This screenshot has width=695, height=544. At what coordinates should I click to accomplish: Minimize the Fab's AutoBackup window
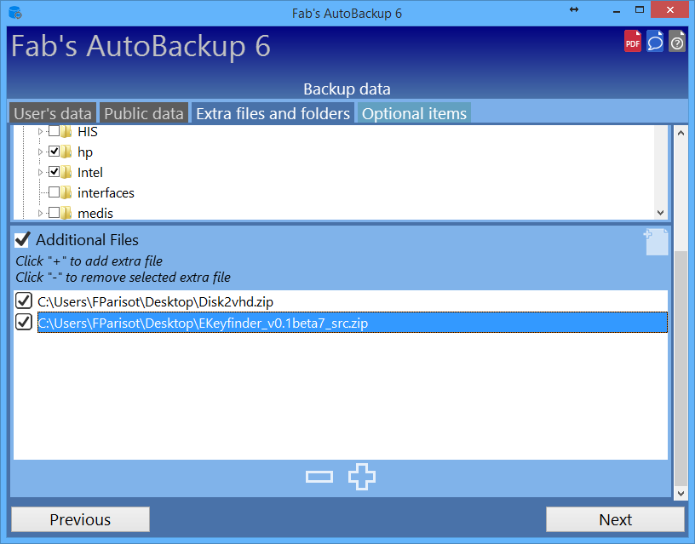(616, 10)
